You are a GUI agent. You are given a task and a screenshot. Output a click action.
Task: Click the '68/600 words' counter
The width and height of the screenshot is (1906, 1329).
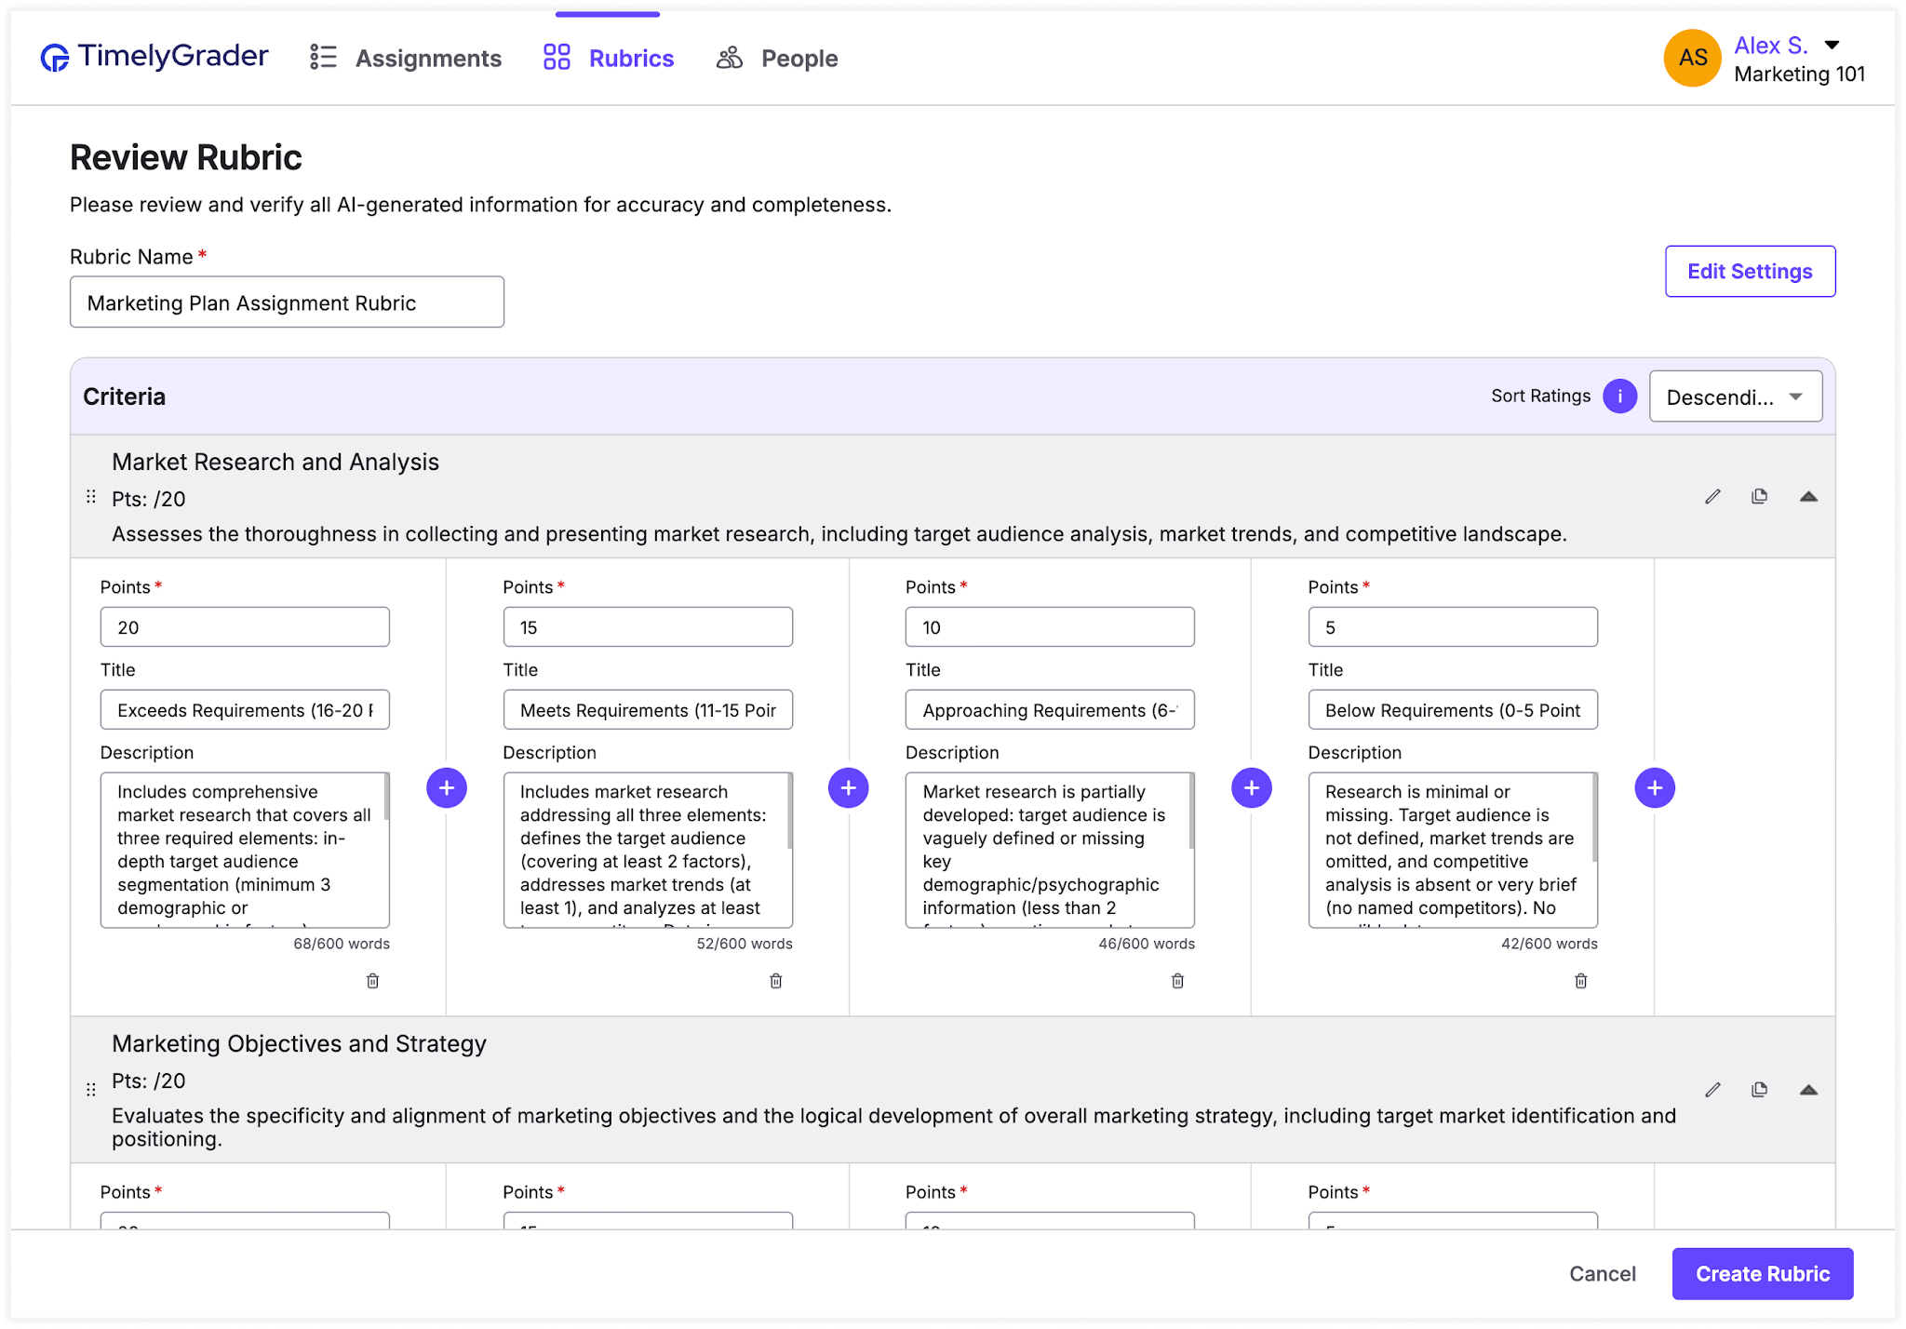[342, 944]
